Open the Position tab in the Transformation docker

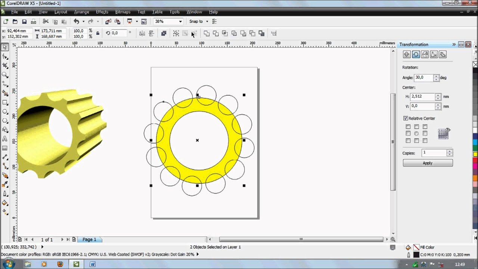tap(407, 55)
